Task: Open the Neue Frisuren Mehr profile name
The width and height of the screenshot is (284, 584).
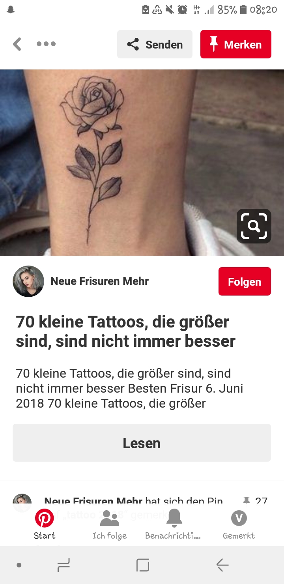Action: pyautogui.click(x=99, y=281)
